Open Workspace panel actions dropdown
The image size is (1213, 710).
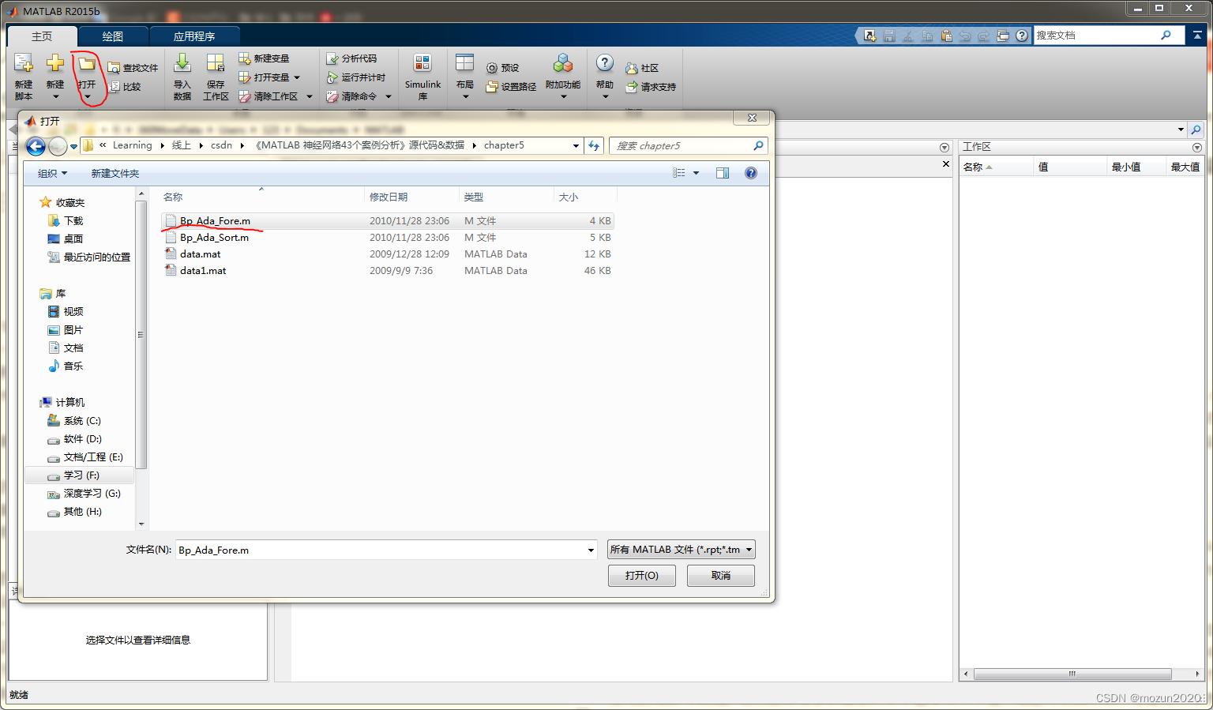click(1197, 148)
